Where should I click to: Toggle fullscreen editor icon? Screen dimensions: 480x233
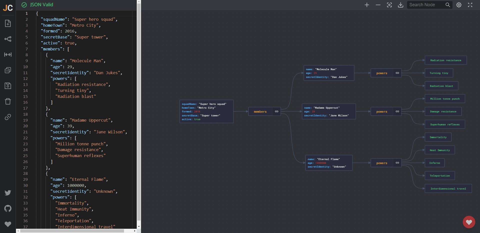click(470, 5)
